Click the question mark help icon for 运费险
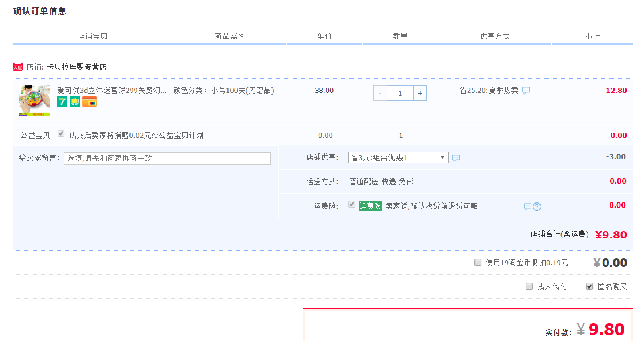This screenshot has width=642, height=341. pos(537,207)
